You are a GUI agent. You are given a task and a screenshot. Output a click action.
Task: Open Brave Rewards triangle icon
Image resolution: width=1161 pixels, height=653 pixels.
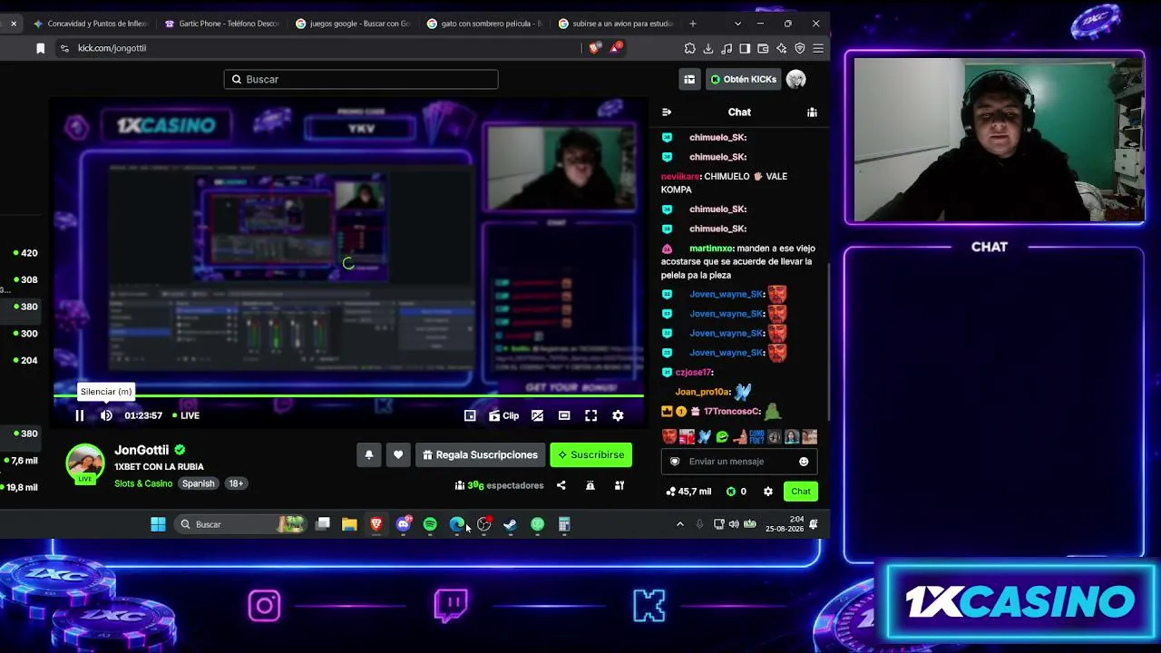coord(615,48)
